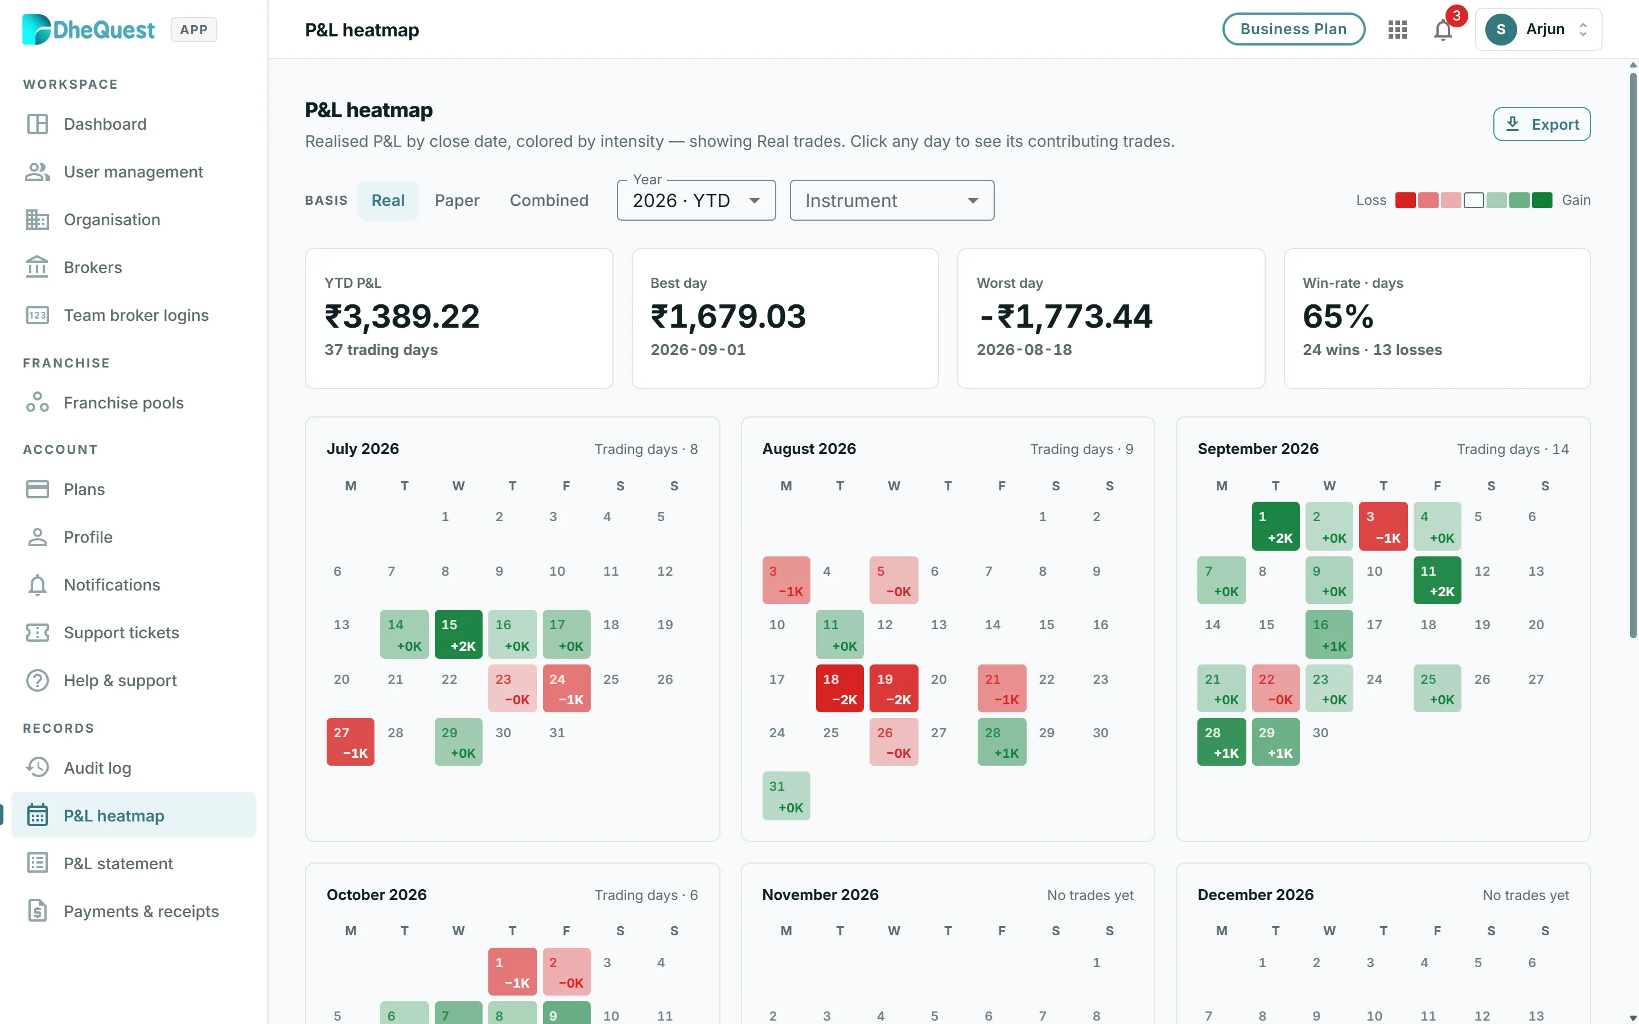Image resolution: width=1639 pixels, height=1024 pixels.
Task: Click the Dashboard sidebar icon
Action: (x=37, y=124)
